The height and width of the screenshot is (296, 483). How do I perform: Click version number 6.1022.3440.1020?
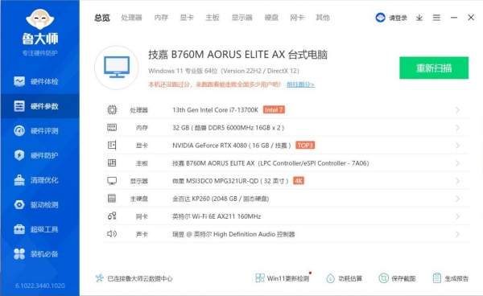click(x=40, y=286)
